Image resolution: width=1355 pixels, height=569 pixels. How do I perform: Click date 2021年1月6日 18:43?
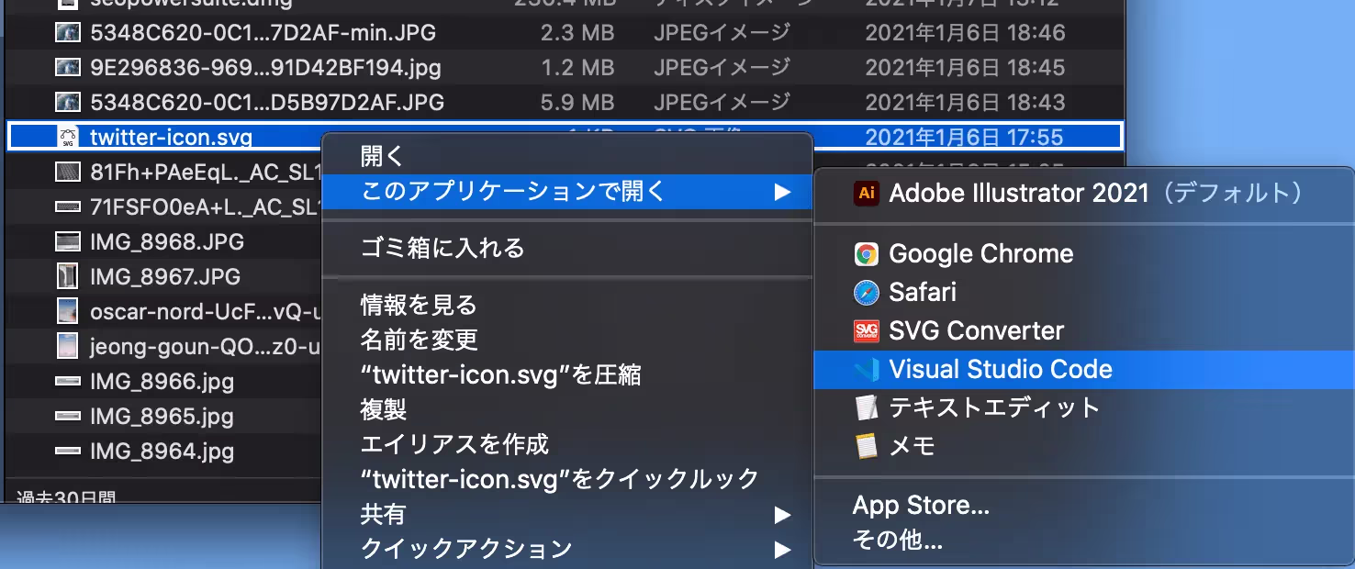pos(965,102)
